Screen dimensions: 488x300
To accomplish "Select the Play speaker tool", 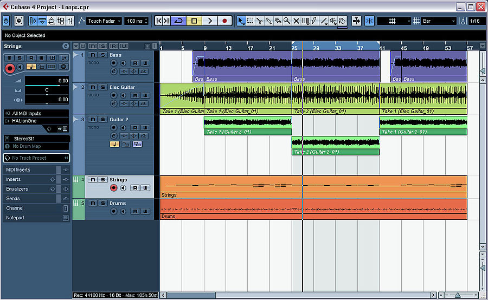I will [333, 21].
